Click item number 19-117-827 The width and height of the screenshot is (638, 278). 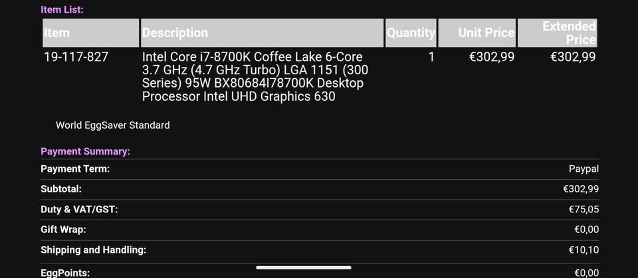(76, 57)
